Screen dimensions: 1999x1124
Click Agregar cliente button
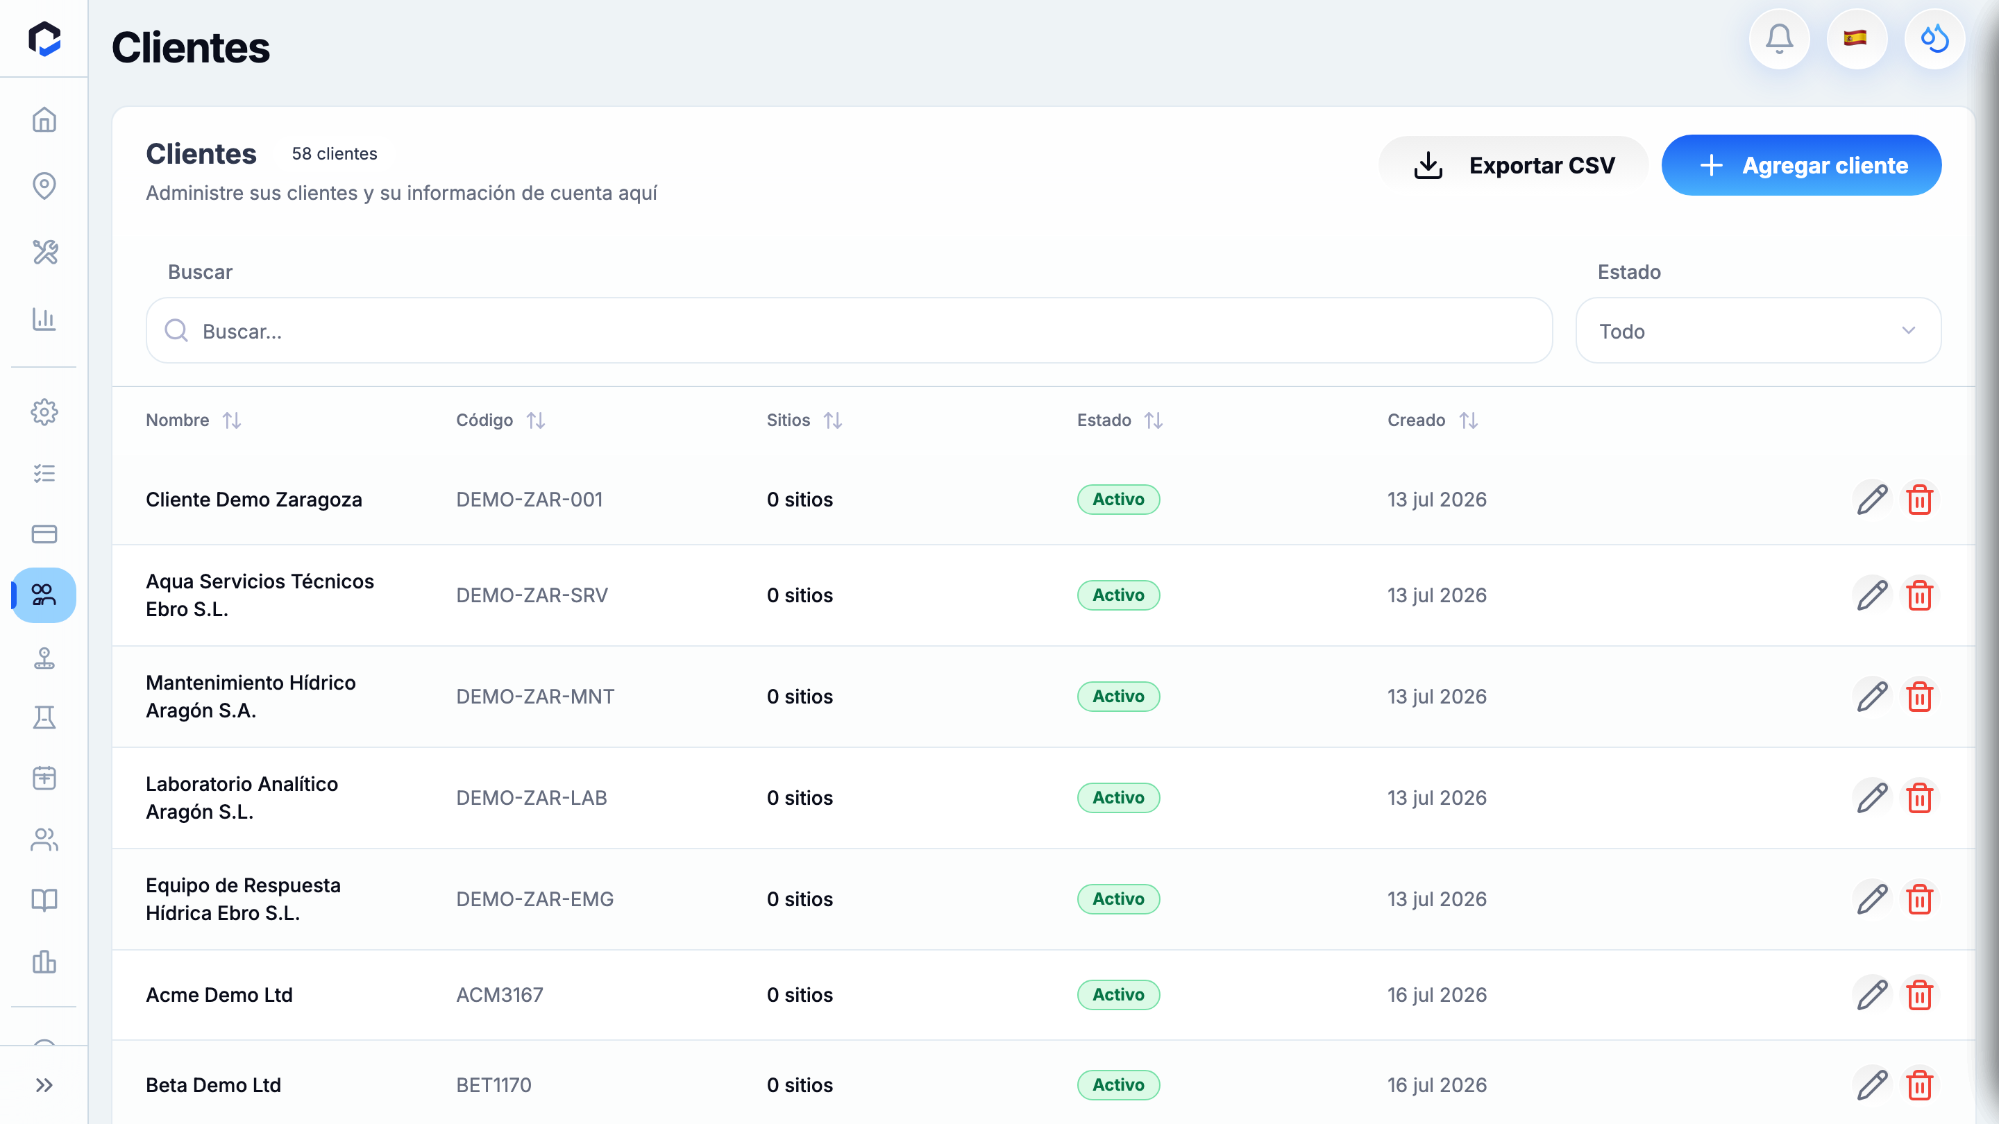tap(1801, 165)
